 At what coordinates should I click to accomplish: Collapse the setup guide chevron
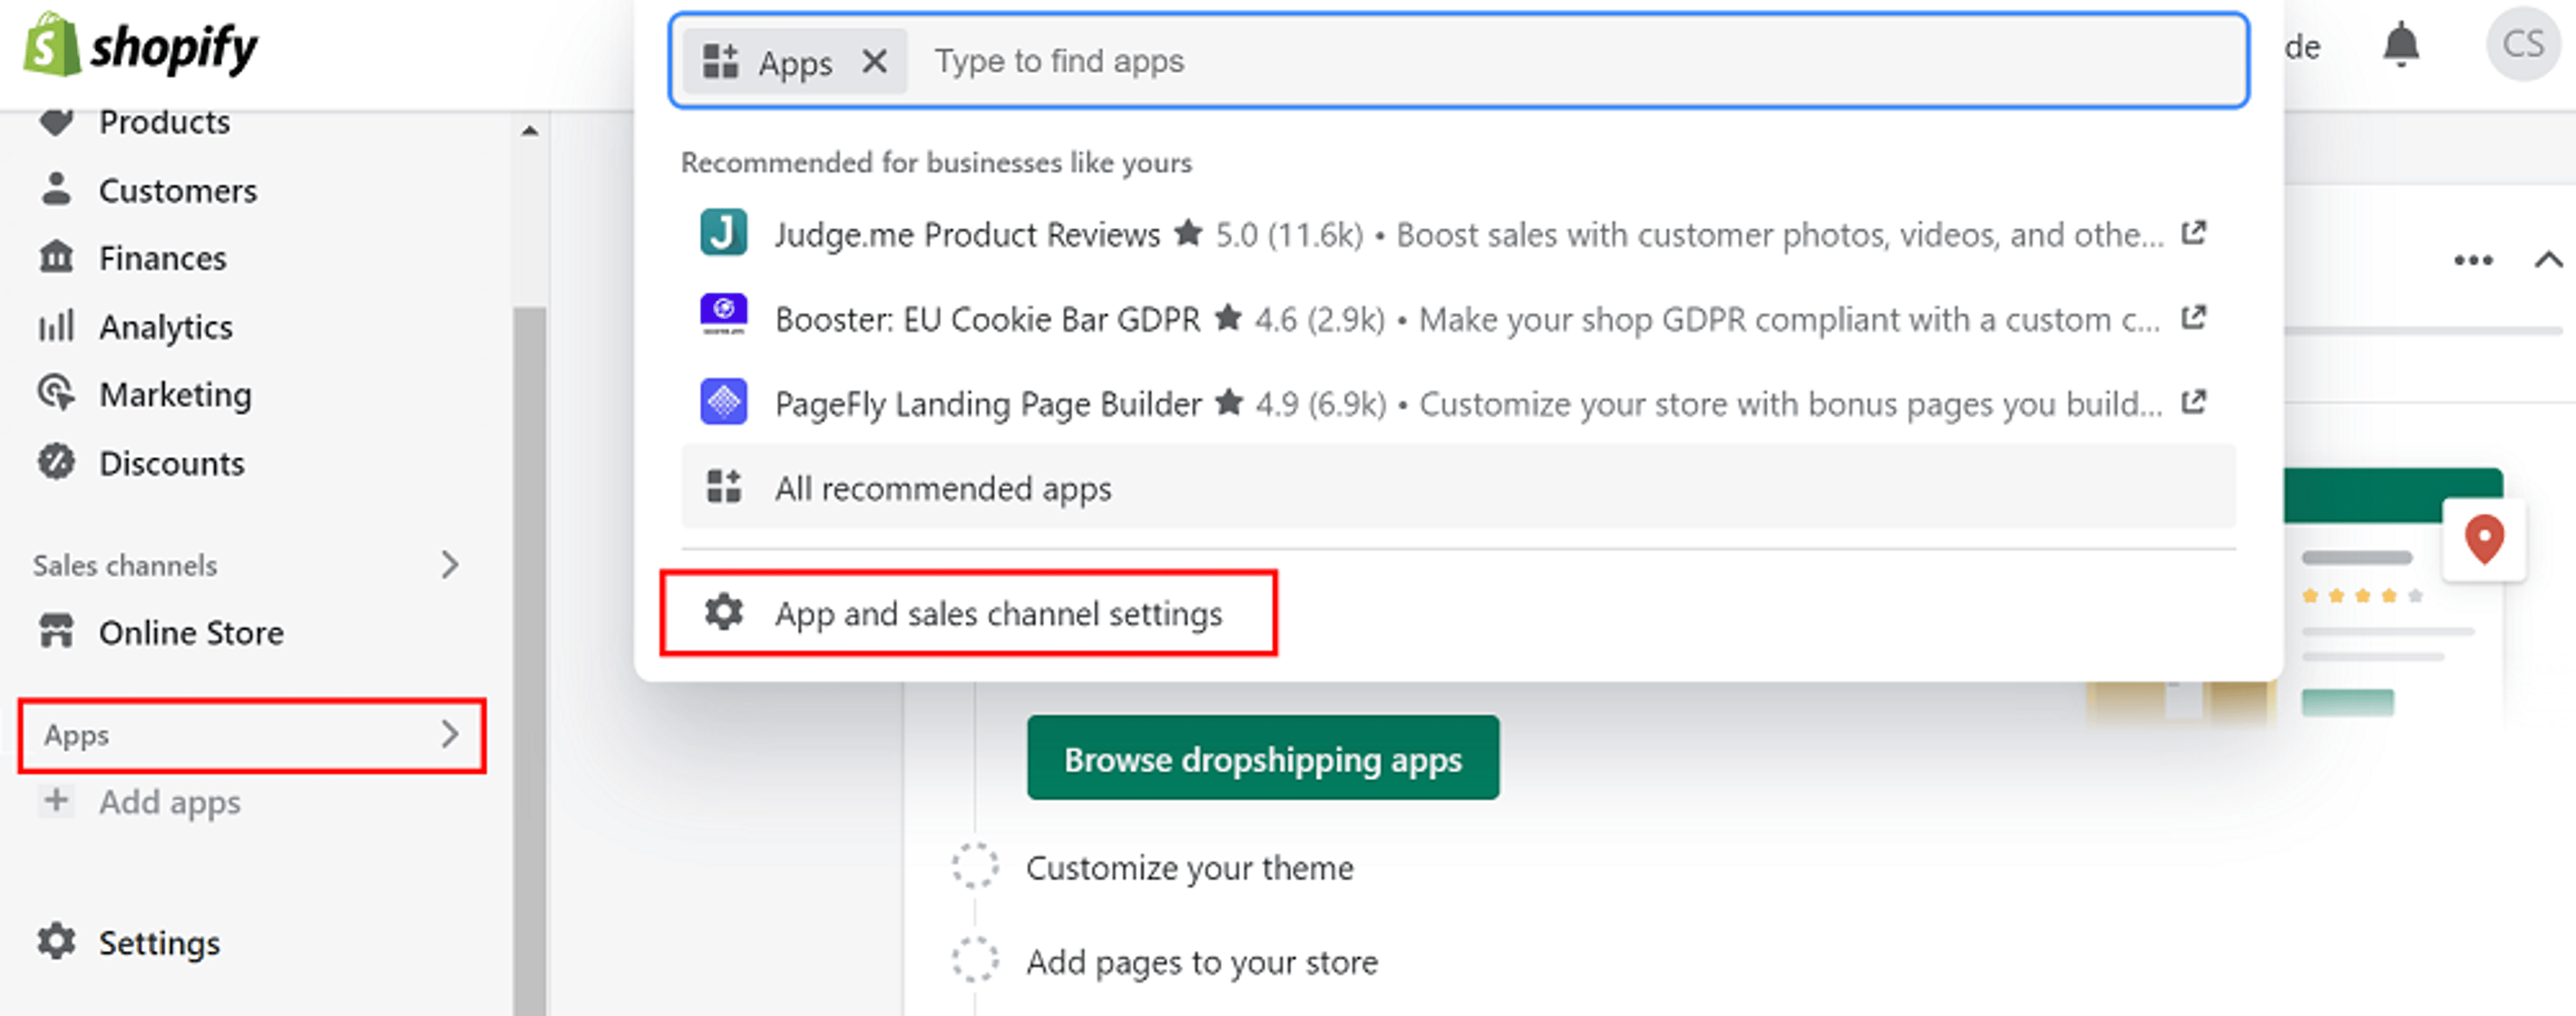pos(2549,260)
